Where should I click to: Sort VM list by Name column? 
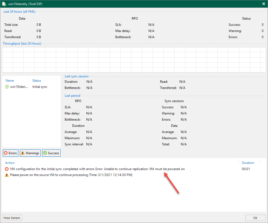[10, 80]
